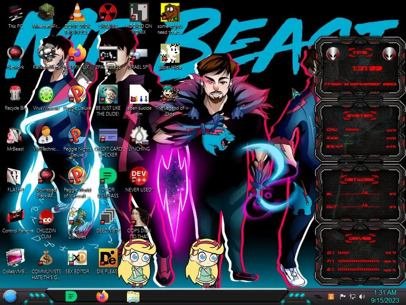Select the DIE PLEAS De icon

108,261
